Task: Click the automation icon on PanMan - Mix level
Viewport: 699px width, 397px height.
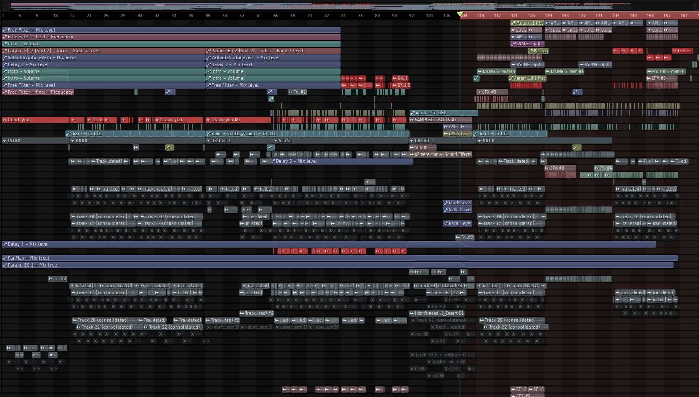Action: [5, 258]
